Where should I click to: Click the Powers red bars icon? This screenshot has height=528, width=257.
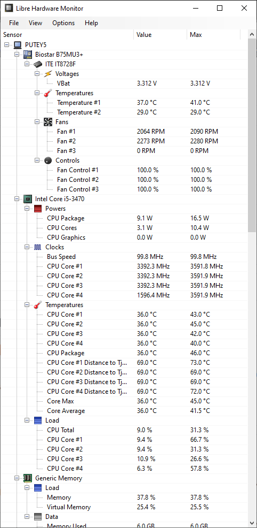(x=38, y=209)
